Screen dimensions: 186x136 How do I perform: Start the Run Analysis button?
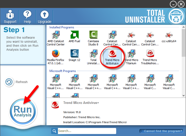tap(23, 112)
